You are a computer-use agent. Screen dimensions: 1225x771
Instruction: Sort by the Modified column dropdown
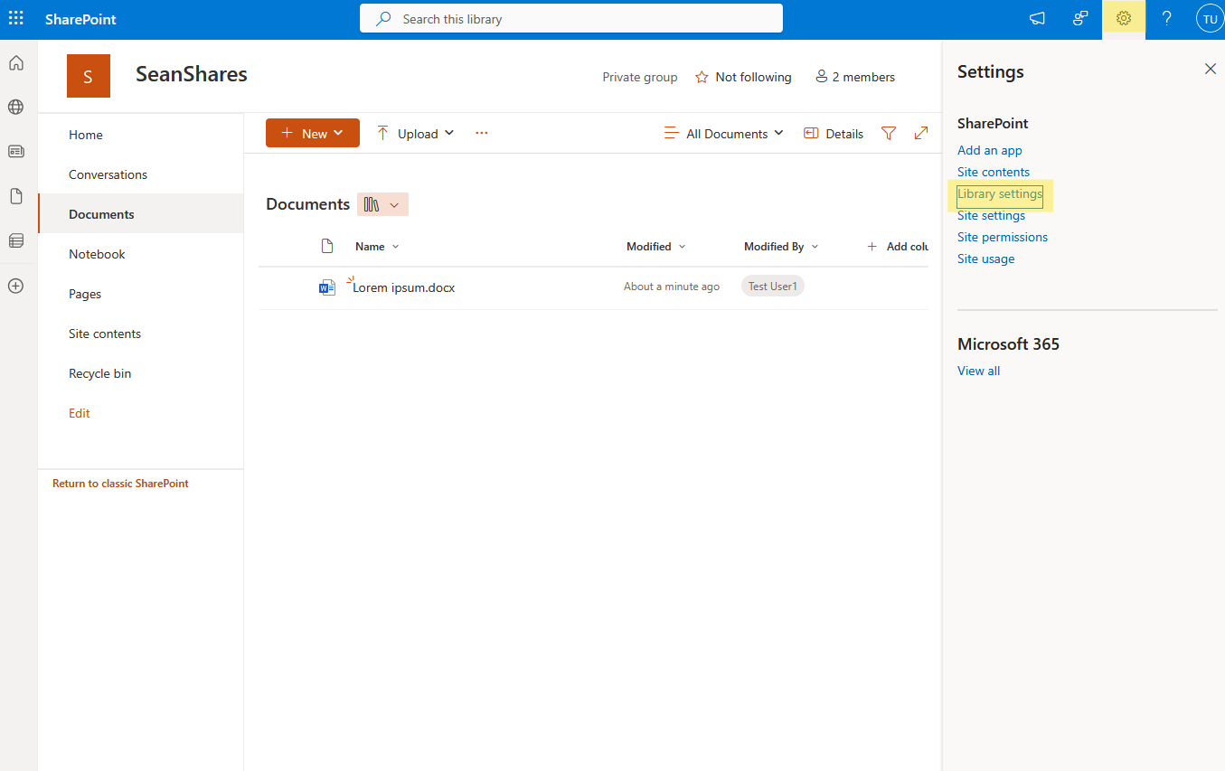click(x=655, y=246)
